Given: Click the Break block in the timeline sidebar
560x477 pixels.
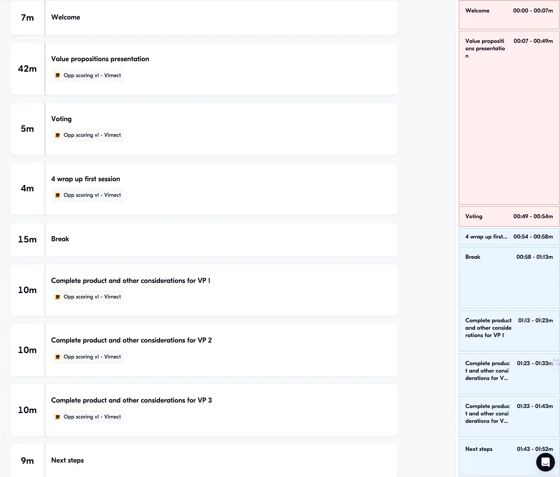Looking at the screenshot, I should pyautogui.click(x=509, y=277).
